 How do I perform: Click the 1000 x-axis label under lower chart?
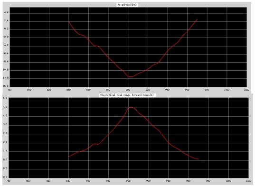pyautogui.click(x=228, y=181)
